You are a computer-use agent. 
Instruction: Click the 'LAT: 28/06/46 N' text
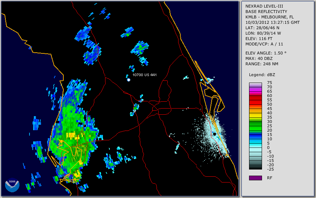coord(262,28)
